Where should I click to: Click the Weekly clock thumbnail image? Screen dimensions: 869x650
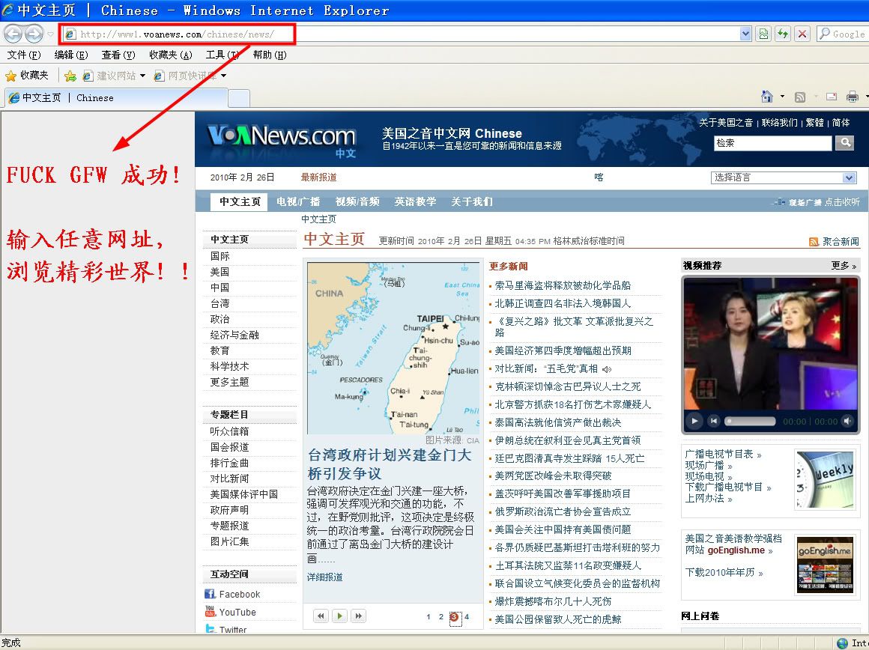(826, 479)
